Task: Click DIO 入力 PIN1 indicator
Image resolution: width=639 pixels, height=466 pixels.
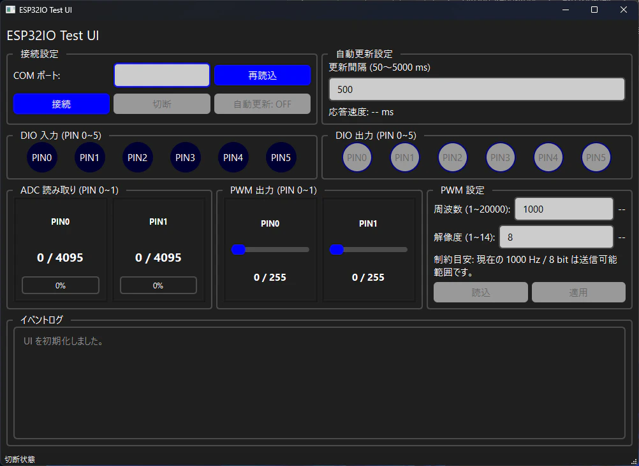Action: pyautogui.click(x=90, y=157)
